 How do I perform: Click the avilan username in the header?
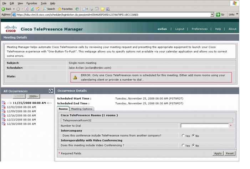point(162,29)
